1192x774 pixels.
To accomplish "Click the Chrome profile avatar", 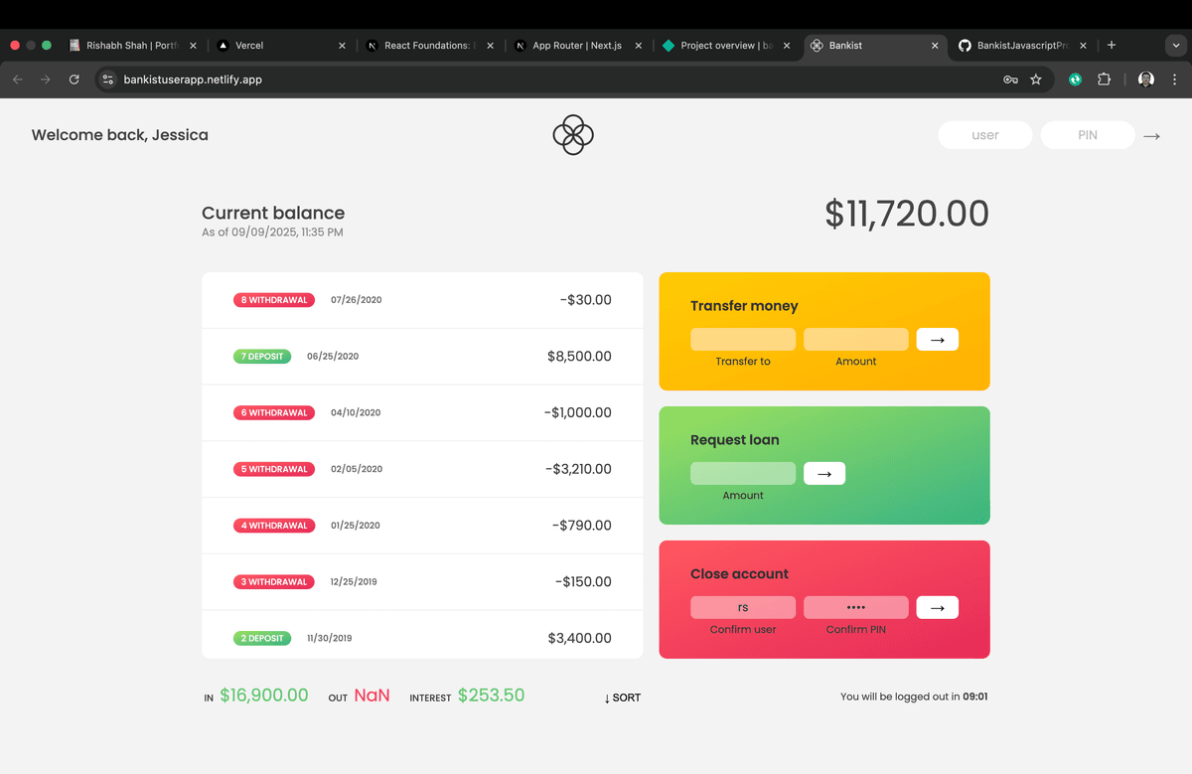I will click(x=1145, y=79).
